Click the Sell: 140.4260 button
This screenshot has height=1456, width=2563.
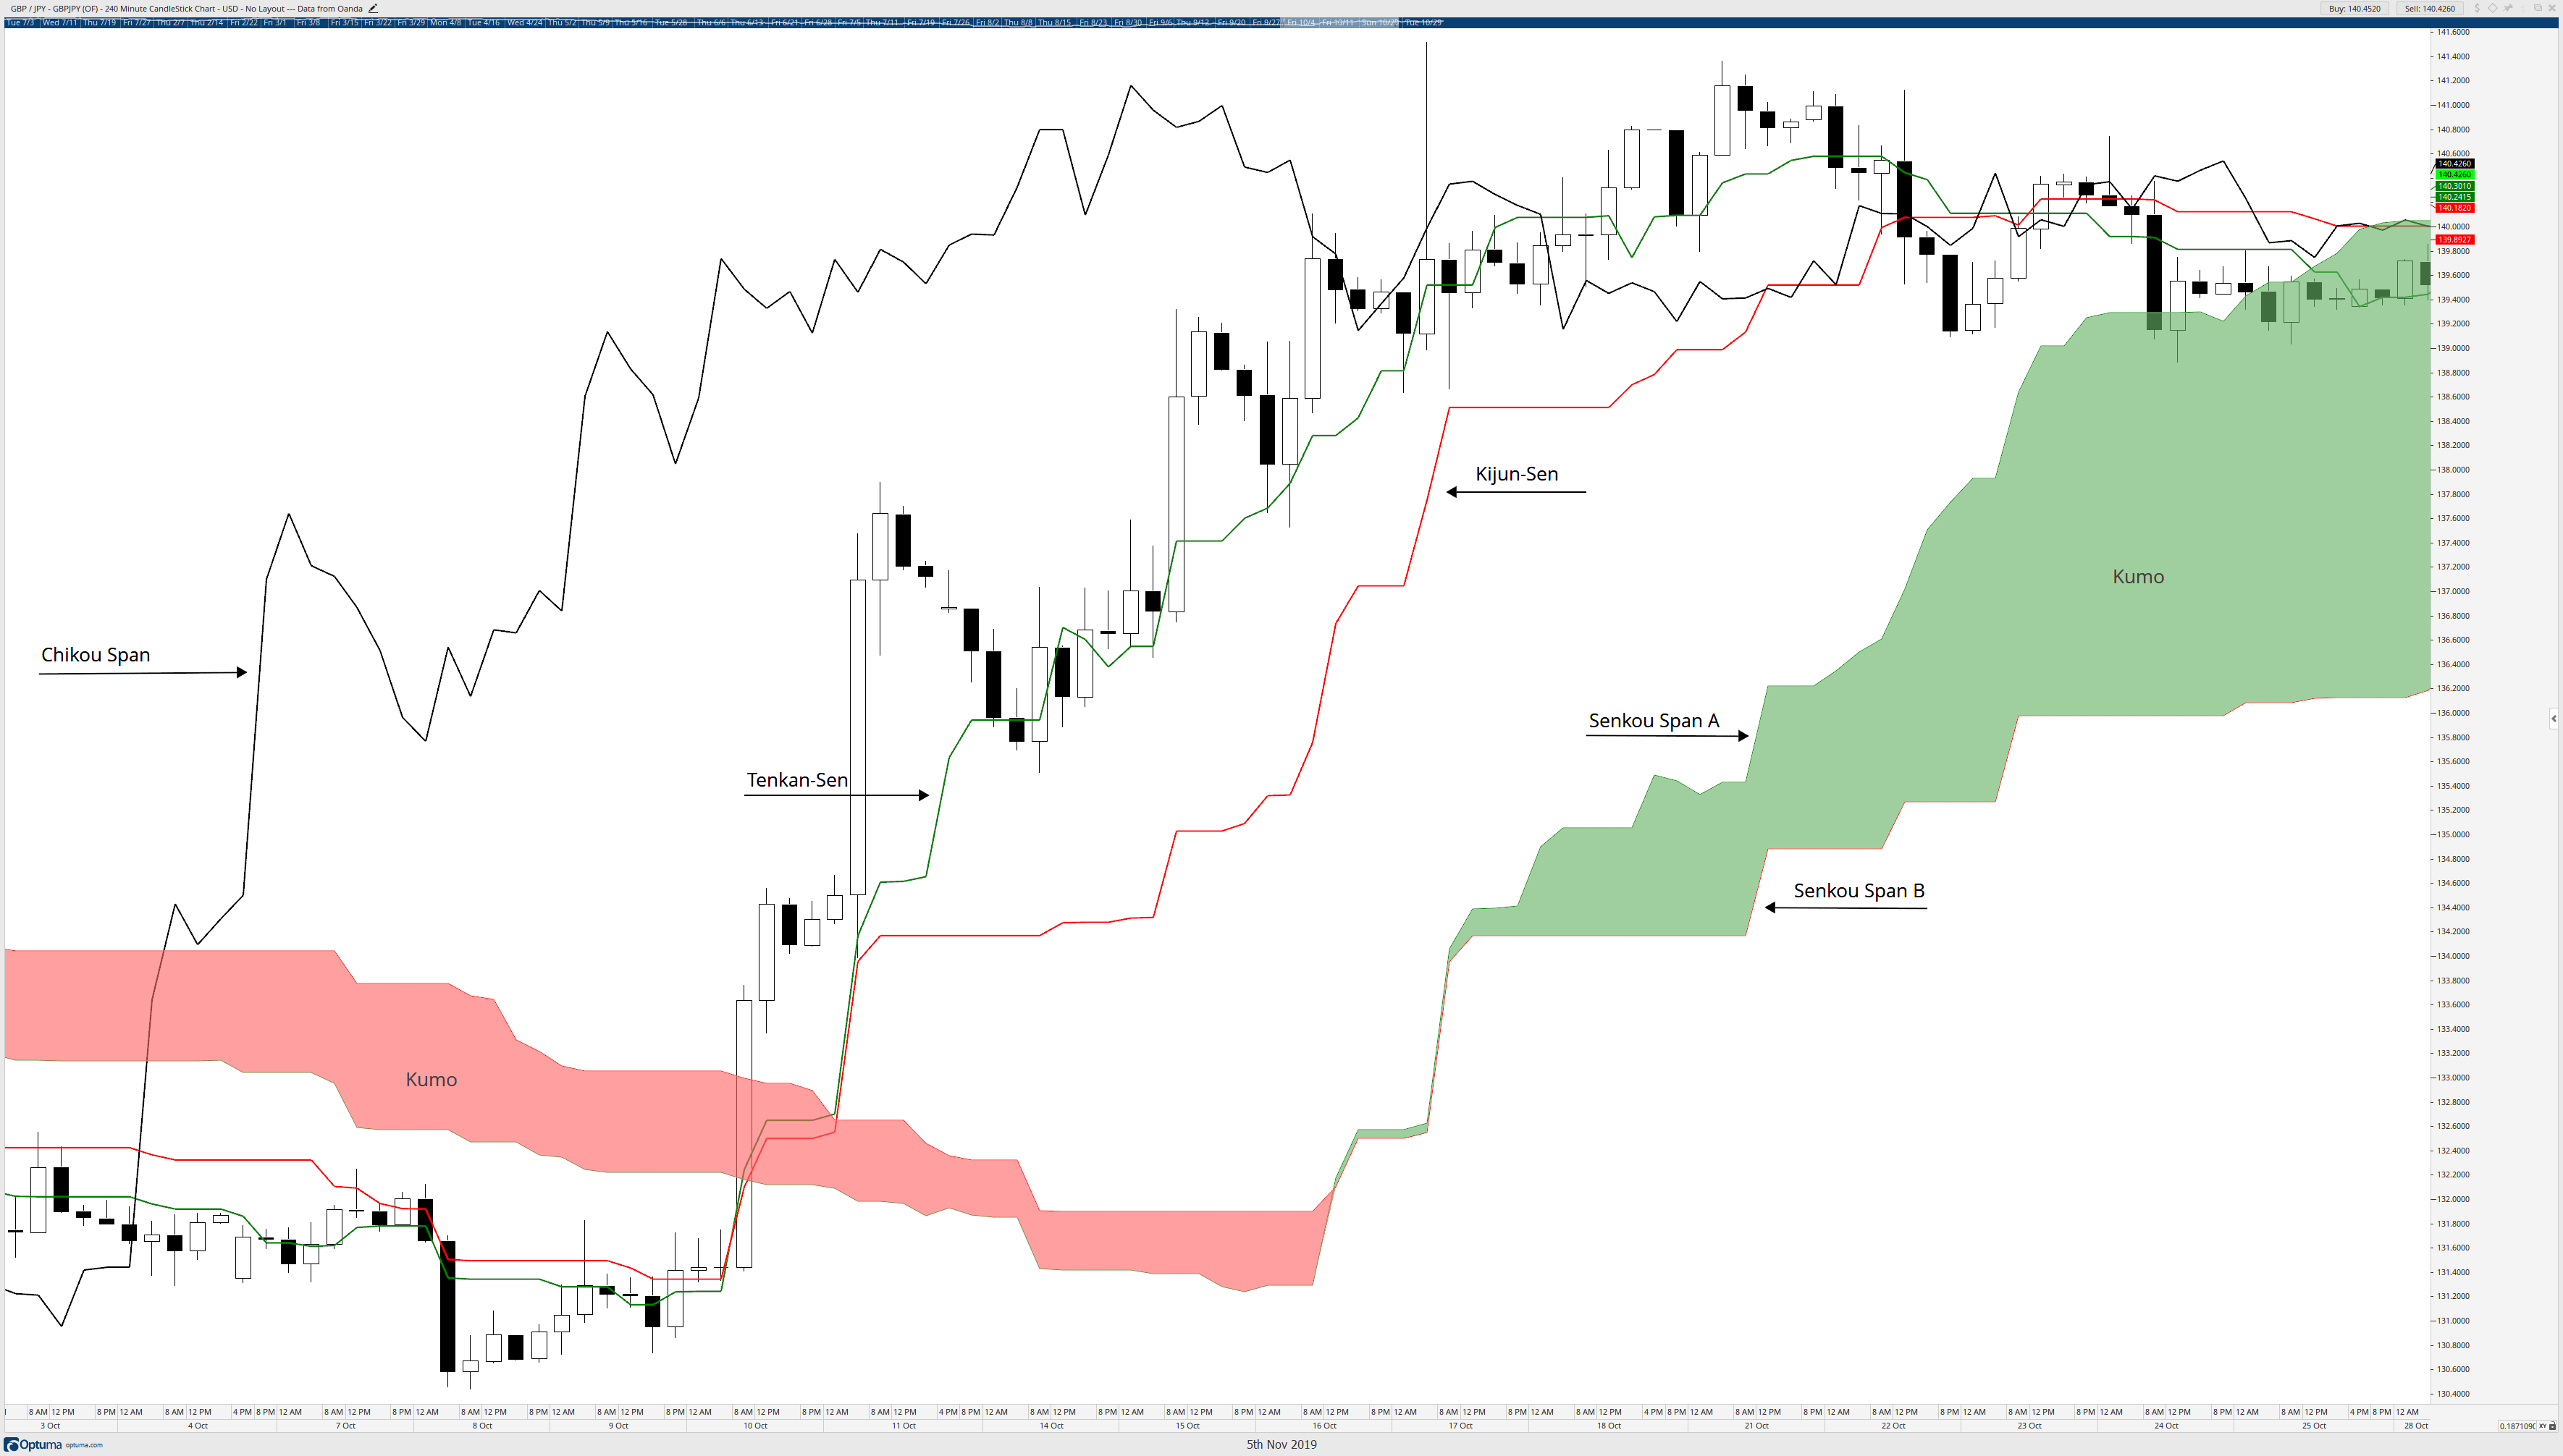click(x=2430, y=8)
